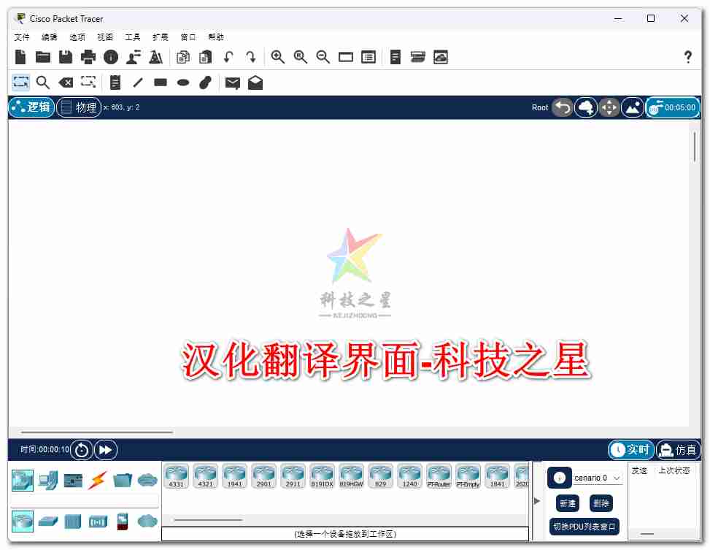The height and width of the screenshot is (550, 710).
Task: Switch to 仿真 simulation mode
Action: (678, 449)
